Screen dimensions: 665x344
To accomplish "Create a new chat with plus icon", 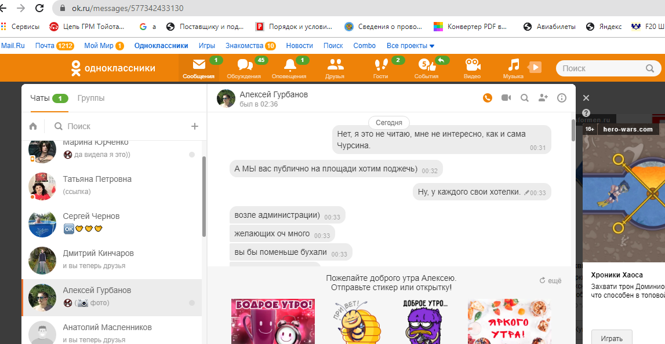I will (195, 126).
